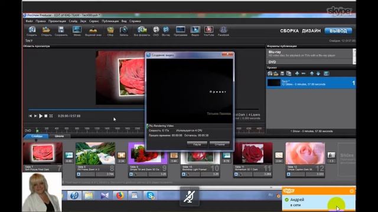The height and width of the screenshot is (212, 378).
Task: Open transition icon after slide 8
Action: point(121,155)
